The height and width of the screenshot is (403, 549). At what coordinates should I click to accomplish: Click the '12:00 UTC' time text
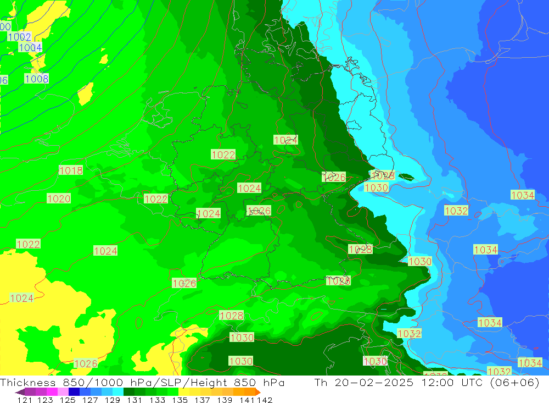453,382
